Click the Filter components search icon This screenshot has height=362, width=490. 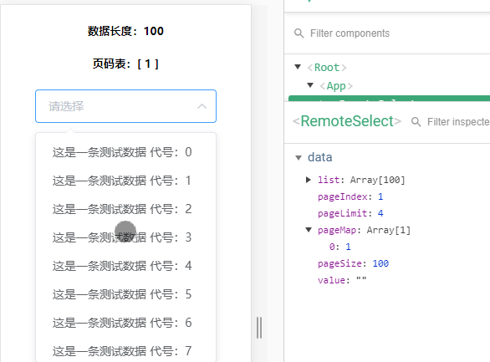[299, 33]
